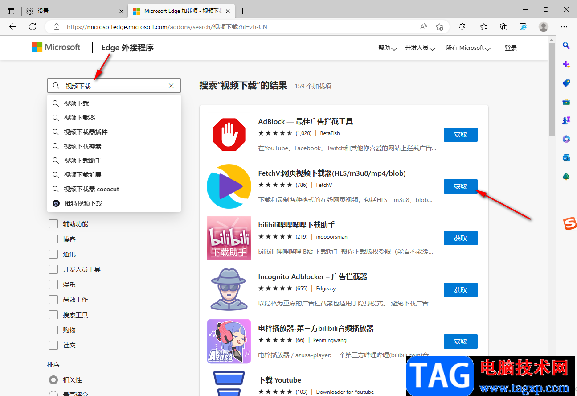
Task: Open sidebar Search icon
Action: tap(566, 45)
